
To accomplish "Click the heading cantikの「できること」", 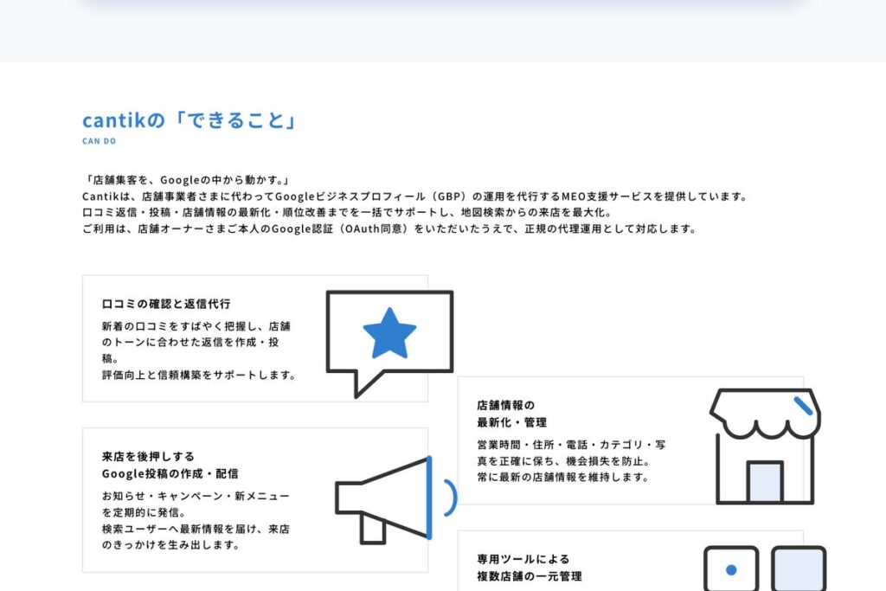I will [x=189, y=119].
